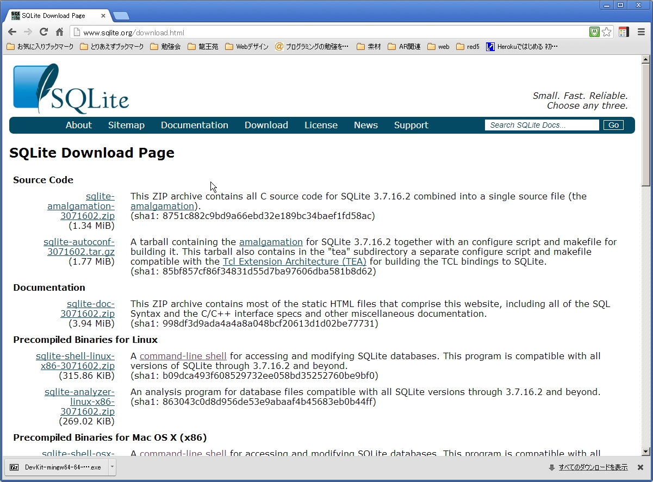Expand the DevKit-mingw64 download options arrow
The height and width of the screenshot is (482, 653).
[x=112, y=467]
